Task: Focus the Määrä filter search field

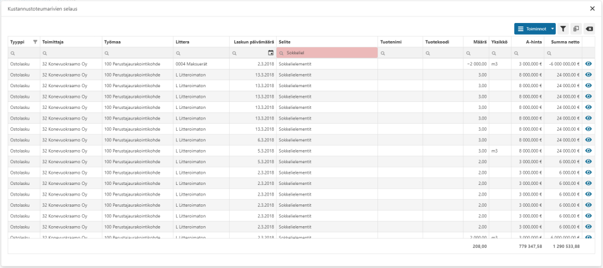Action: [476, 53]
